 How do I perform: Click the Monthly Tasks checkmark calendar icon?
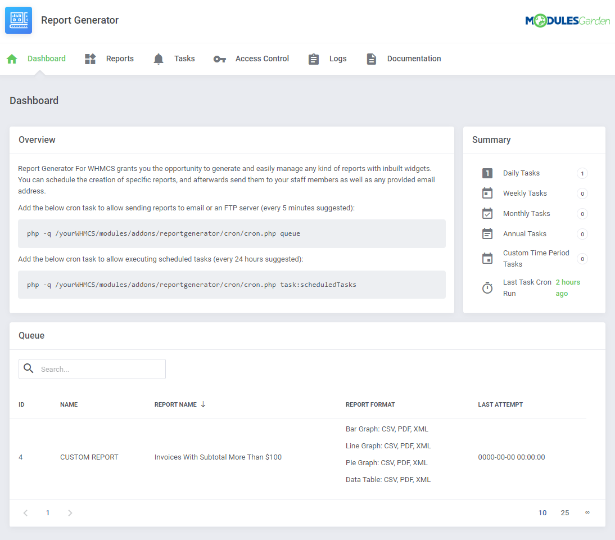[x=487, y=214]
